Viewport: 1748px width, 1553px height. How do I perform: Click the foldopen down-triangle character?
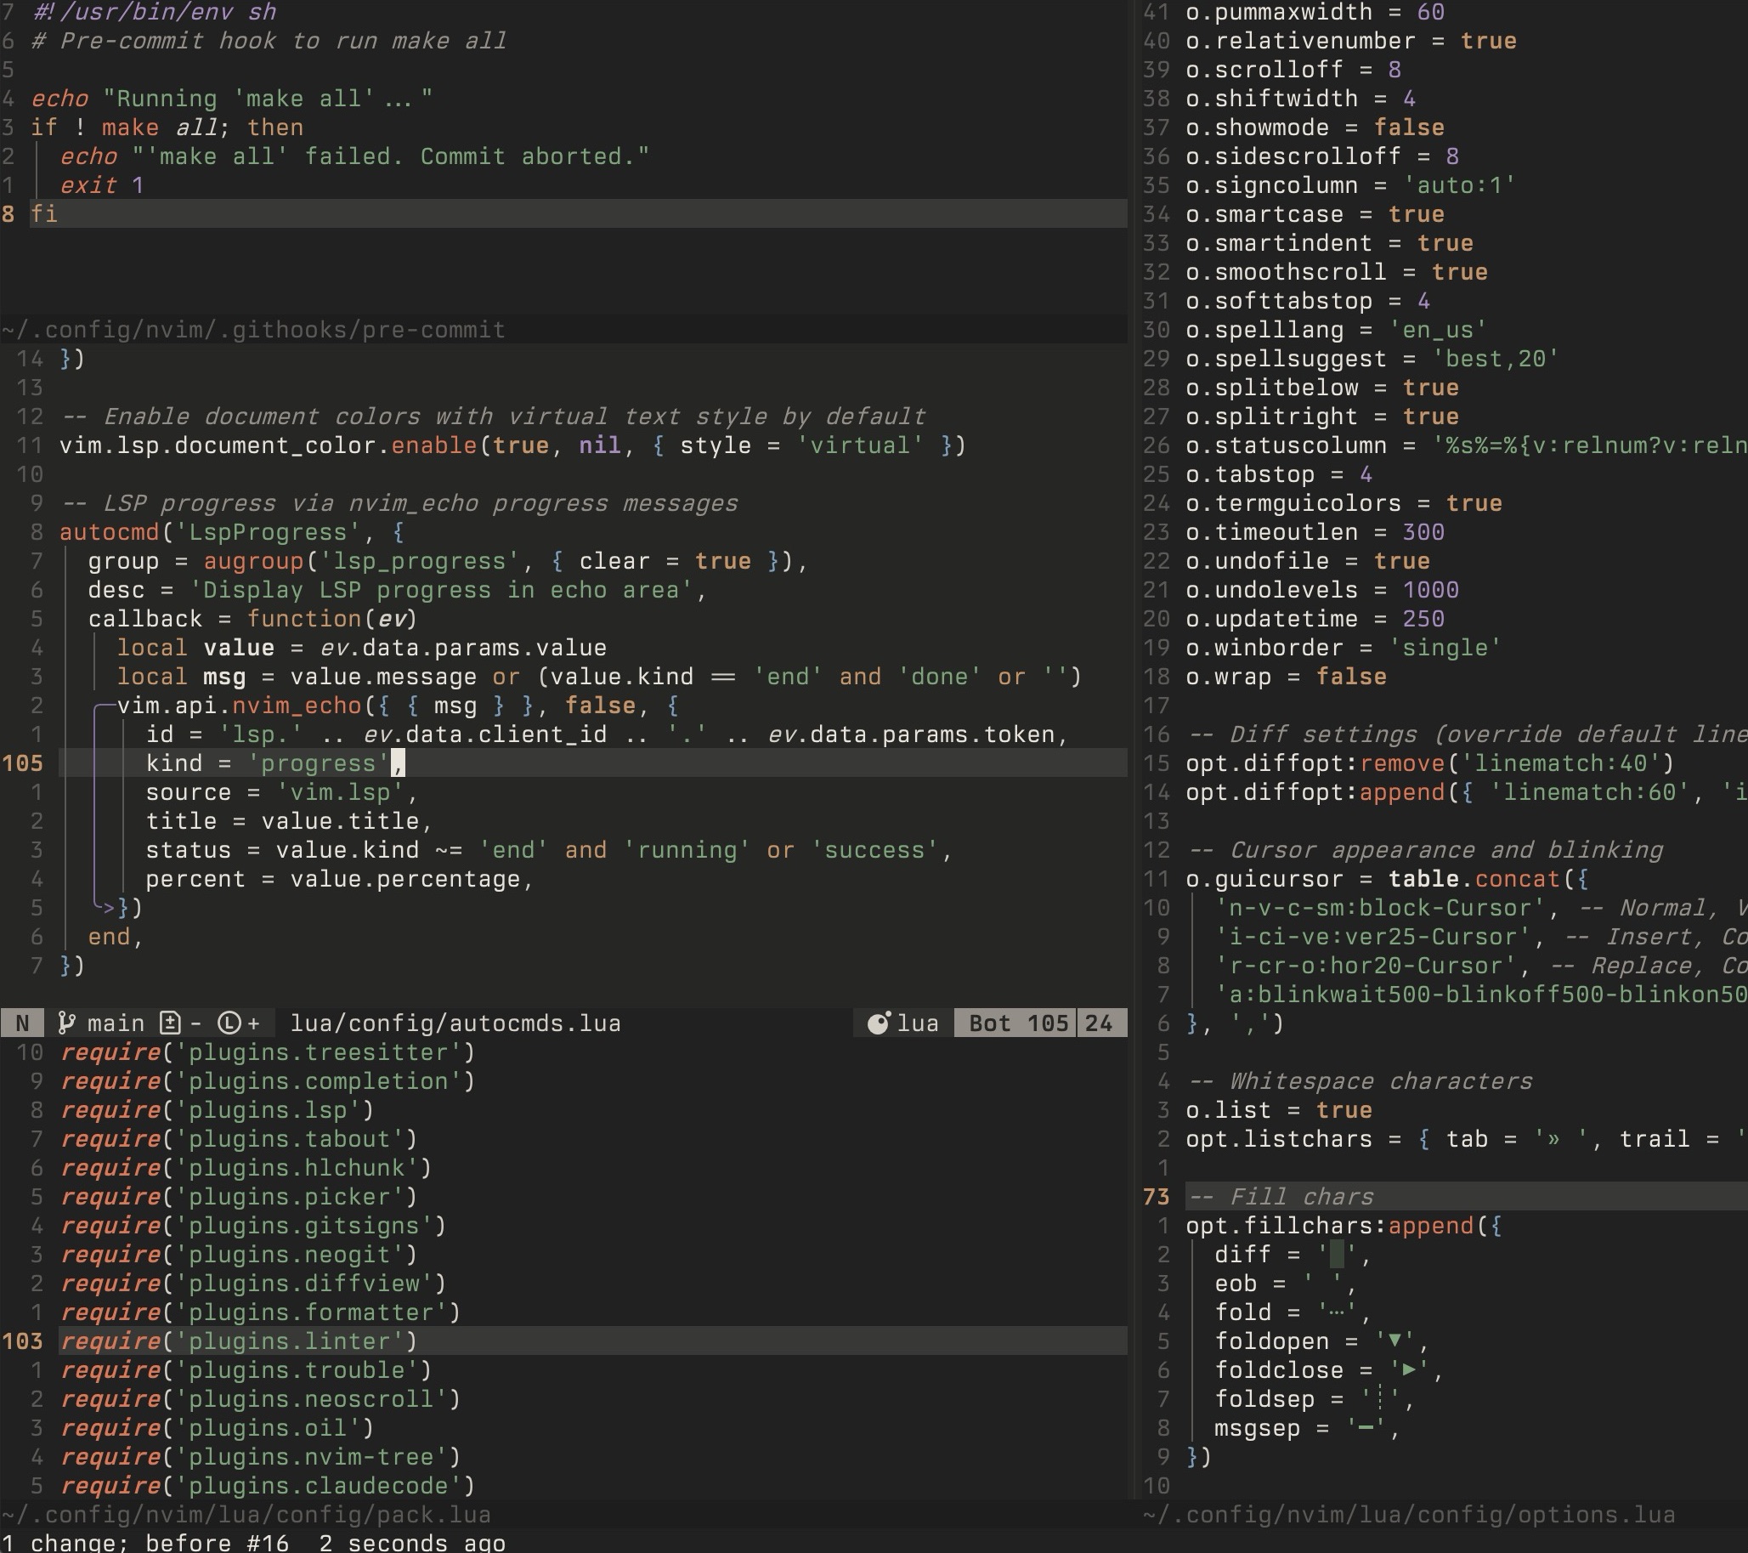1394,1340
